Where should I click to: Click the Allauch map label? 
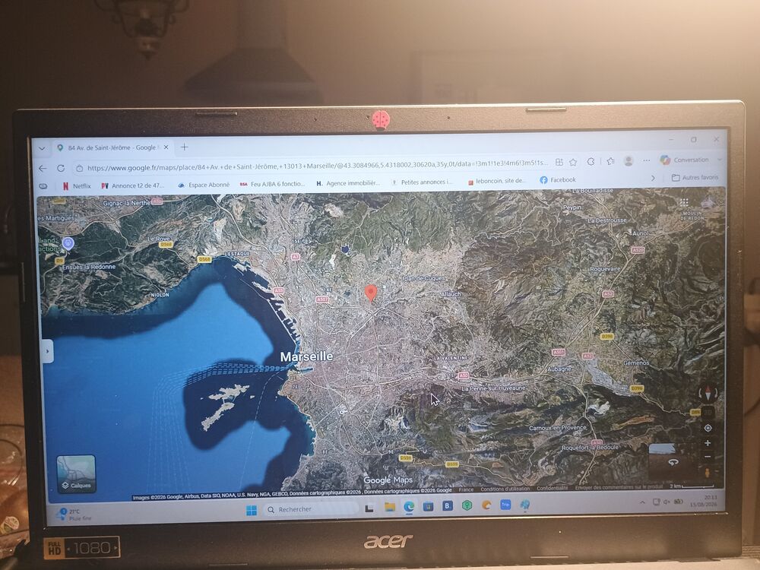[x=451, y=294]
